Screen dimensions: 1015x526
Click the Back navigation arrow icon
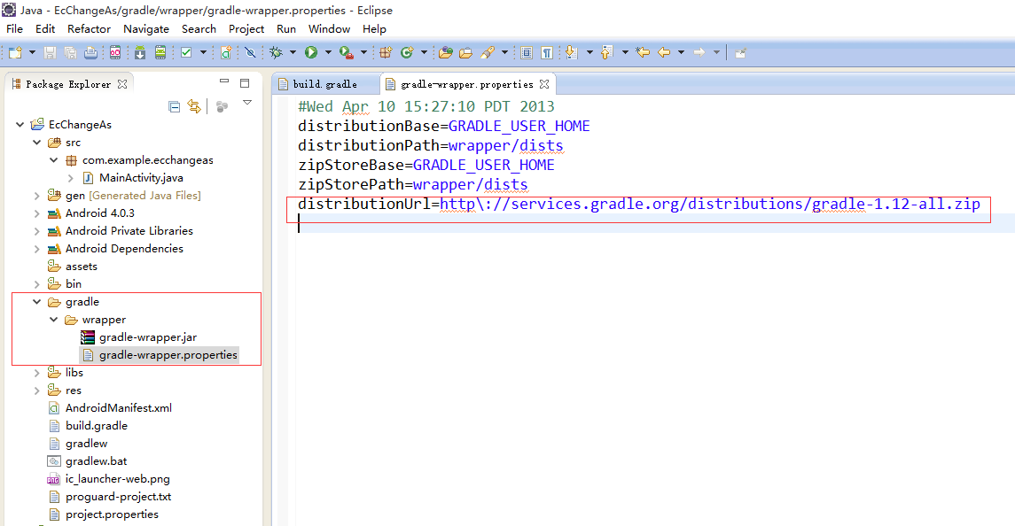coord(664,52)
